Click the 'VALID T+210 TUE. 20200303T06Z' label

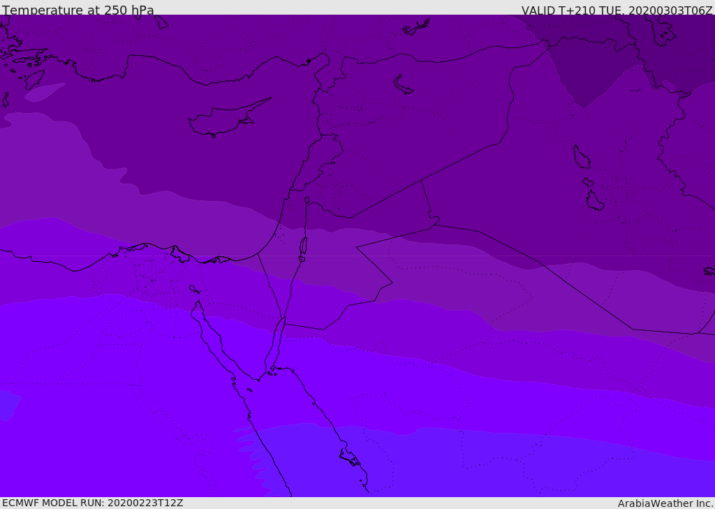coord(617,10)
